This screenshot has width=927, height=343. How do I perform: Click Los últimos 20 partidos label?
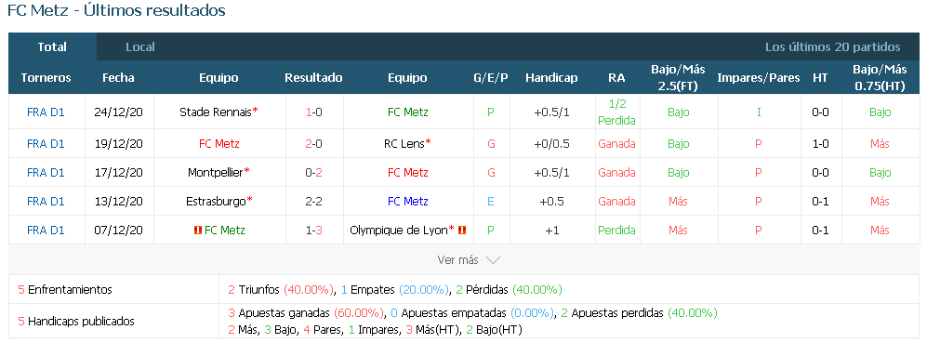833,46
